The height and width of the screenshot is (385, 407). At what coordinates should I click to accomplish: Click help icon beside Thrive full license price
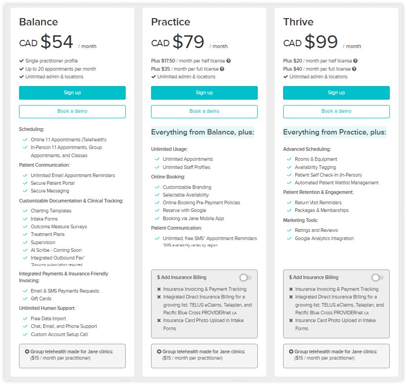(x=354, y=69)
